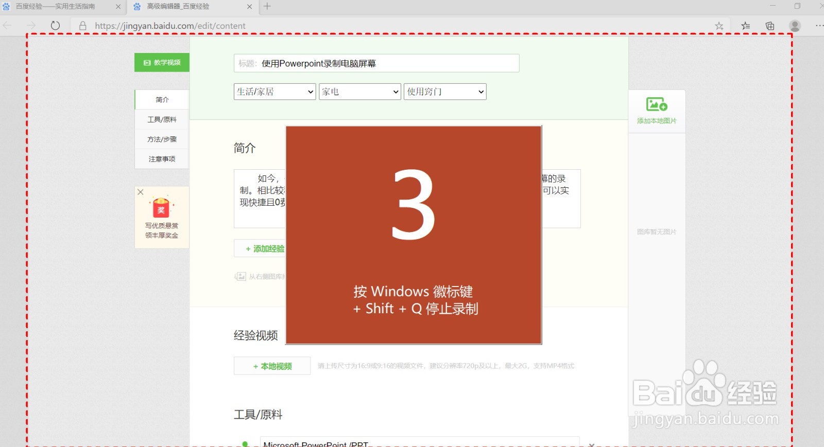Jump to 方法/步骤 section in sidebar
The height and width of the screenshot is (447, 824).
[x=162, y=139]
